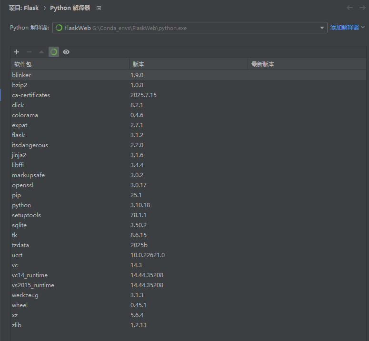This screenshot has height=341, width=369.
Task: Click the 最新版本 column header
Action: coord(307,64)
